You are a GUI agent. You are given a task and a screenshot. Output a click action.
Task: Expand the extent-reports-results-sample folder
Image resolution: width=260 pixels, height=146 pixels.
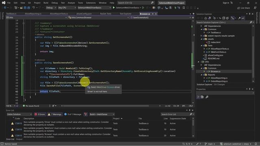201,36
